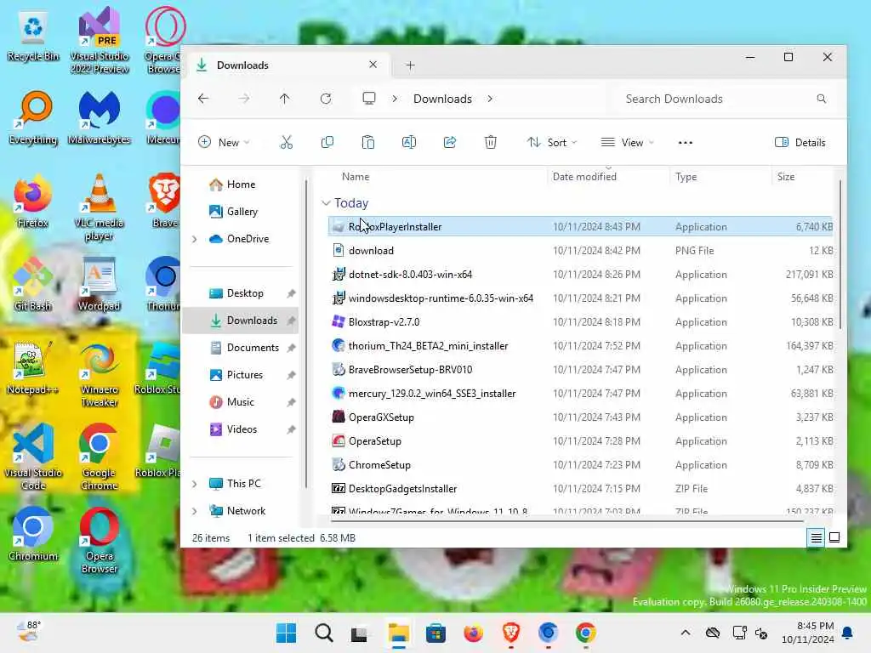
Task: Open Malwarebytes desktop shortcut
Action: tap(99, 118)
